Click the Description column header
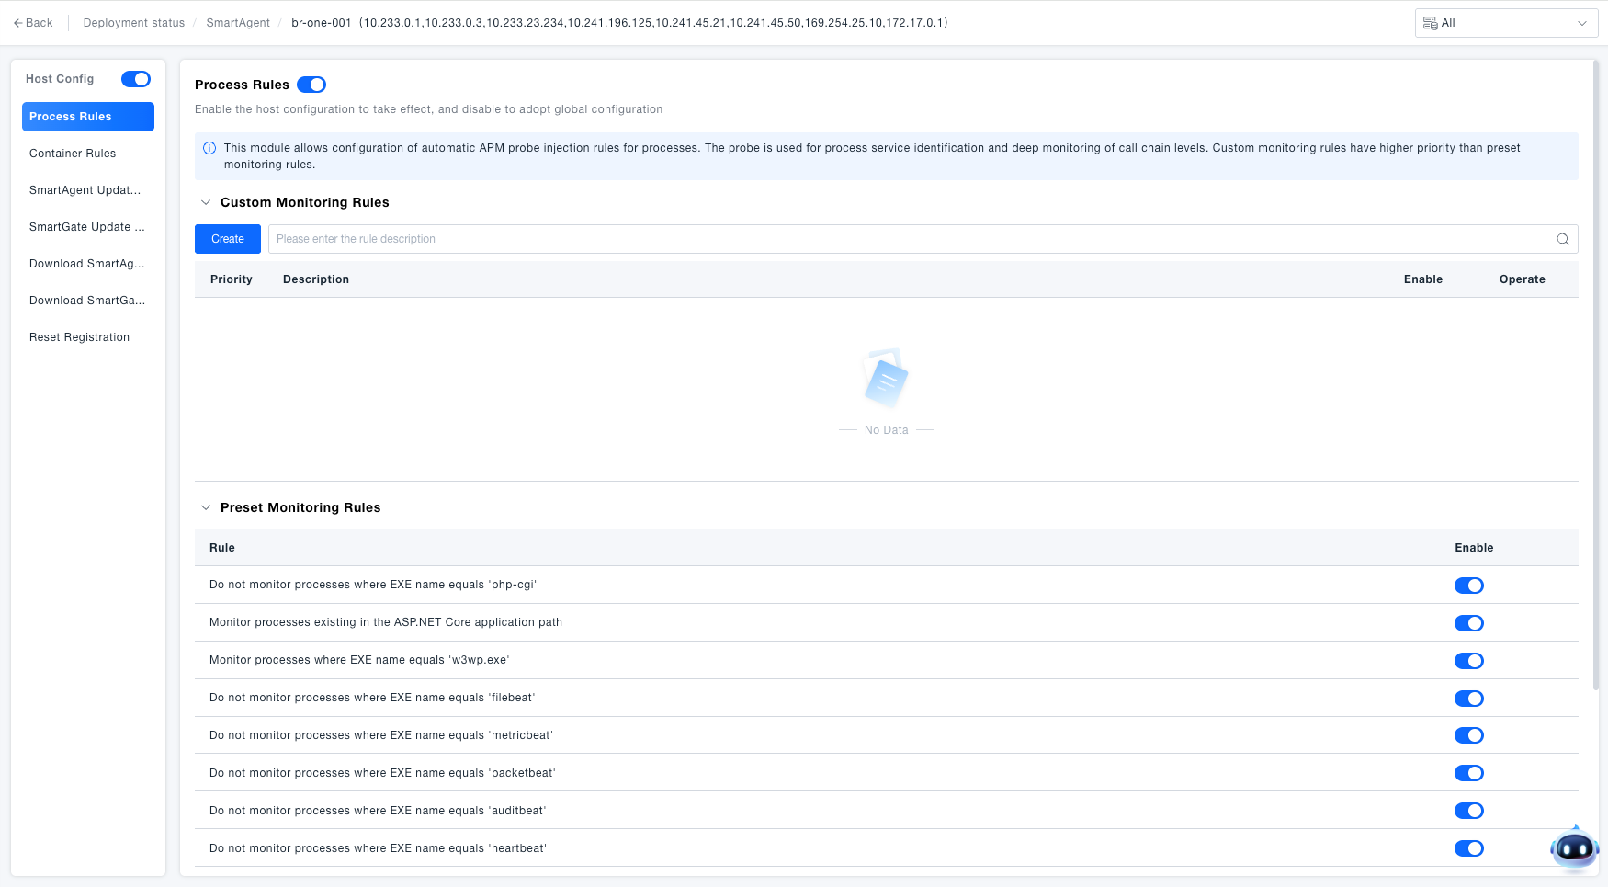The width and height of the screenshot is (1608, 887). click(316, 279)
